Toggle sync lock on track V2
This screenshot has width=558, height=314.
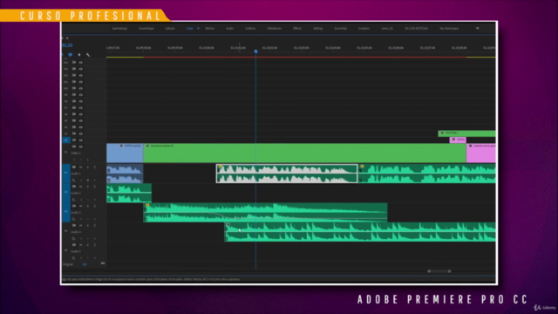[74, 140]
